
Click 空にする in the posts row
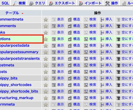coord(127,72)
